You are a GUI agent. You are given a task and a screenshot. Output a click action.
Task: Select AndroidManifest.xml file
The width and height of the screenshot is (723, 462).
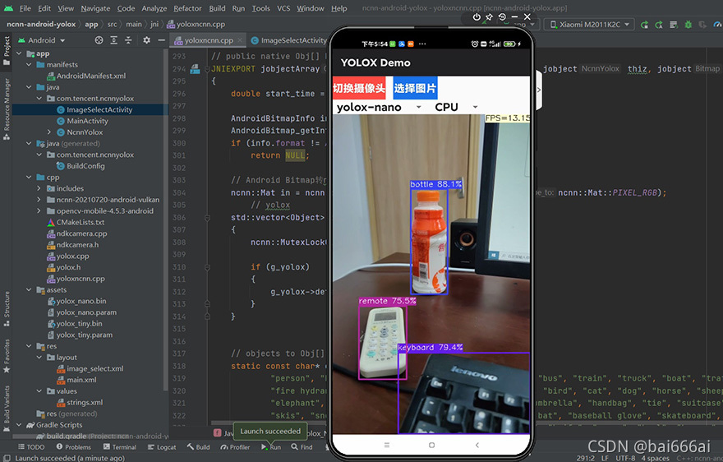[x=85, y=76]
